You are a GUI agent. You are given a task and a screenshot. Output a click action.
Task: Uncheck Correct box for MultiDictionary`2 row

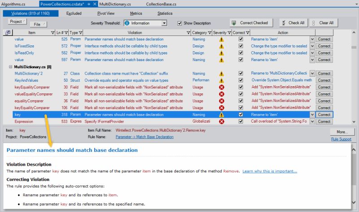click(x=241, y=73)
